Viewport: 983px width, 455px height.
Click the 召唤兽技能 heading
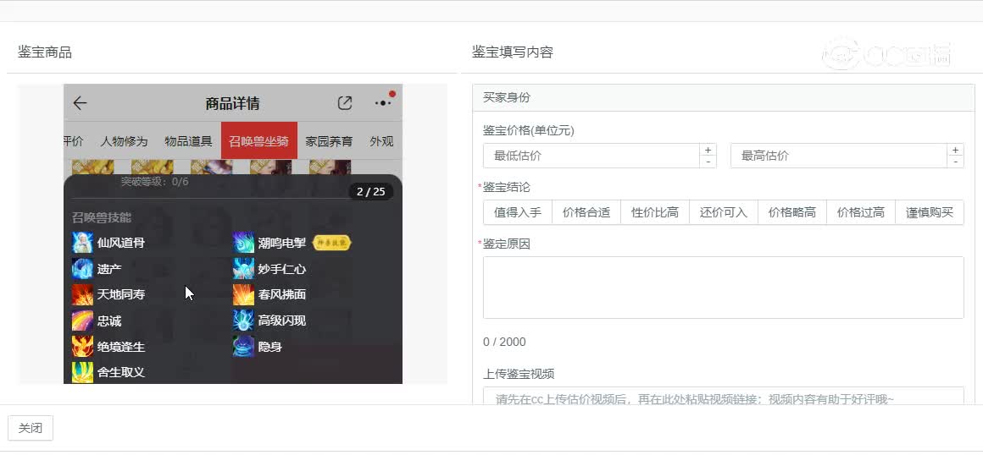tap(102, 218)
